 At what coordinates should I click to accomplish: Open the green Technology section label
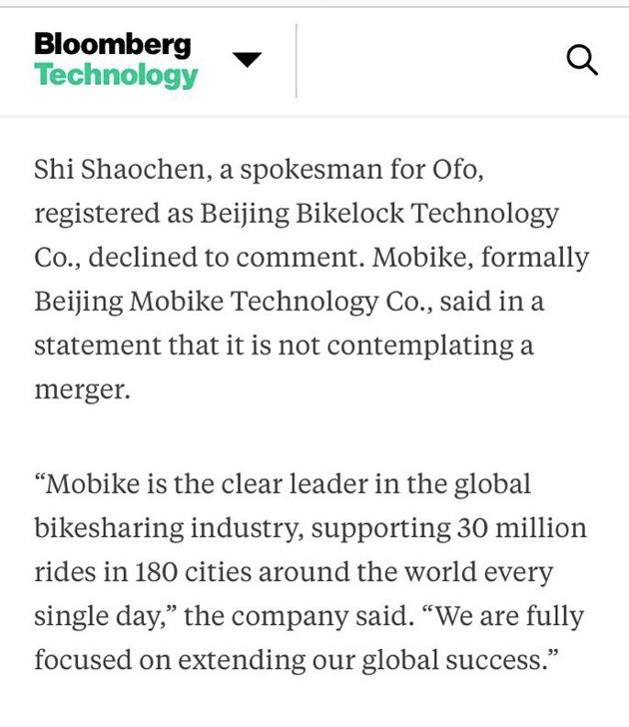pyautogui.click(x=116, y=75)
